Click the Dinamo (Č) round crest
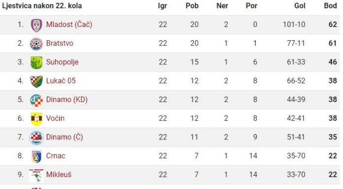The width and height of the screenshot is (343, 189). pyautogui.click(x=36, y=137)
